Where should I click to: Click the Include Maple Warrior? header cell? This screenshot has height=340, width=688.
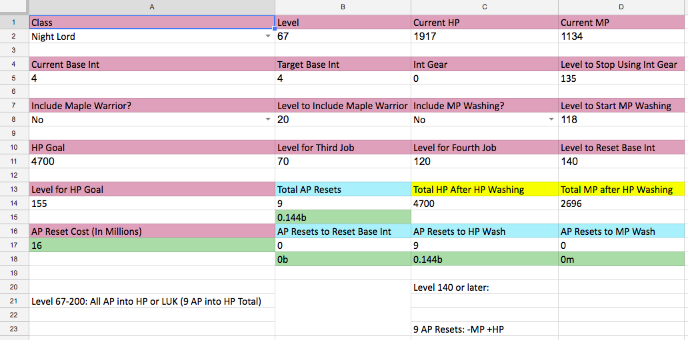pos(152,106)
